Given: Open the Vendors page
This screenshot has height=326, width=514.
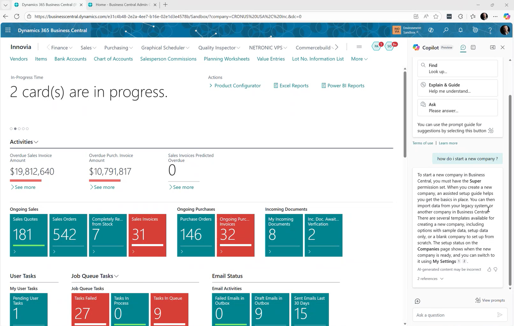Looking at the screenshot, I should tap(19, 59).
